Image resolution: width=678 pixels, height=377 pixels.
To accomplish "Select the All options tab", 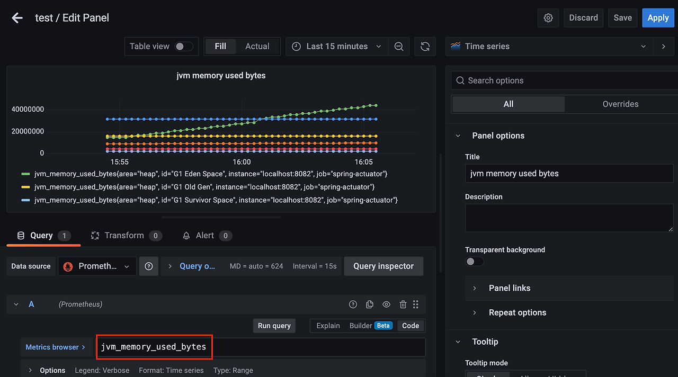I will coord(508,104).
